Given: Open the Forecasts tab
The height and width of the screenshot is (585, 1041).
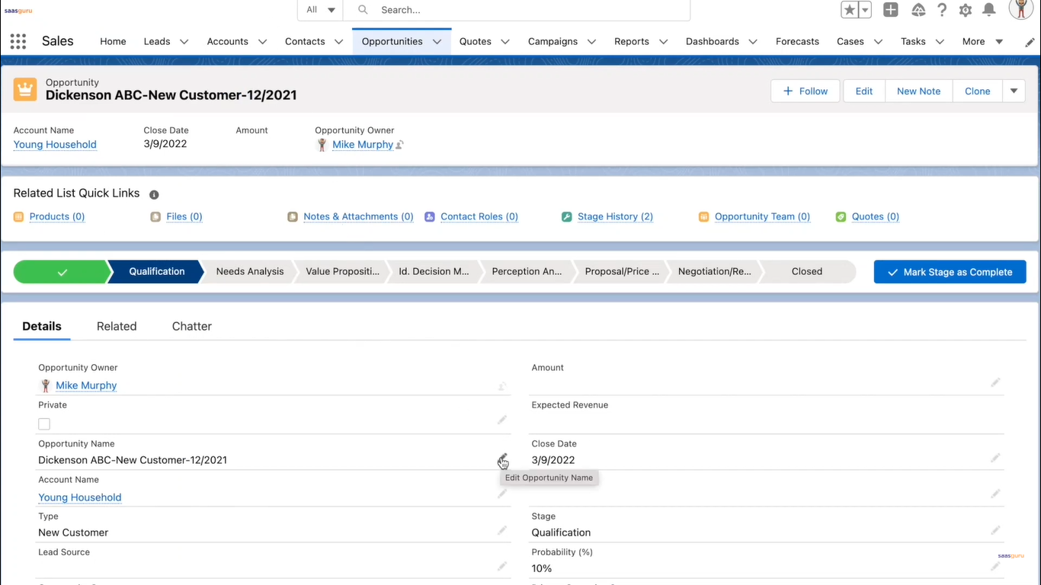Looking at the screenshot, I should click(x=797, y=42).
